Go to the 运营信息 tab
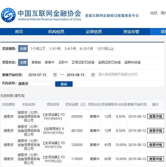Screen dimensions: 166x167 pos(94,32)
